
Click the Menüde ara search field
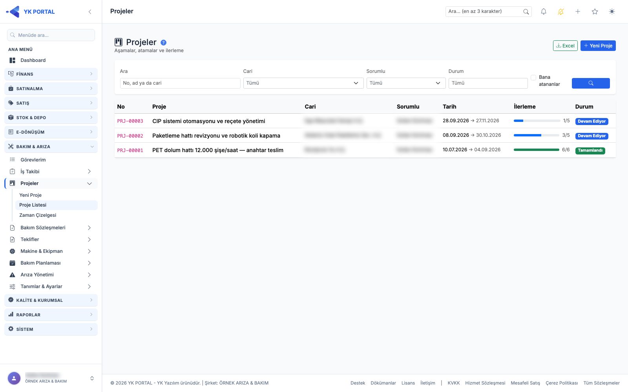pyautogui.click(x=51, y=35)
